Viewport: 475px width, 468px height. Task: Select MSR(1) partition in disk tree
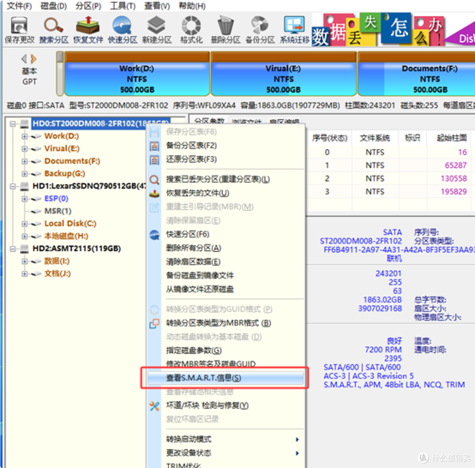tap(58, 211)
